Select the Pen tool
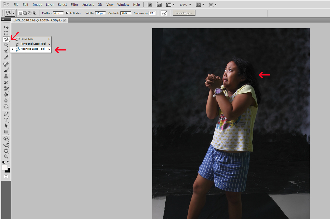This screenshot has height=219, width=330. [6, 114]
